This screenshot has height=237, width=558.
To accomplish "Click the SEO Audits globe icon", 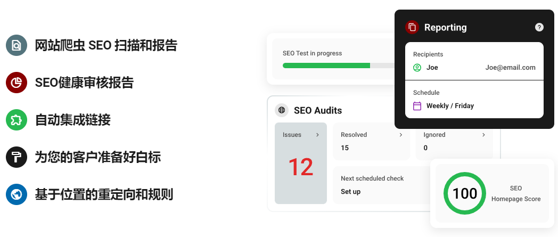I will pyautogui.click(x=282, y=110).
